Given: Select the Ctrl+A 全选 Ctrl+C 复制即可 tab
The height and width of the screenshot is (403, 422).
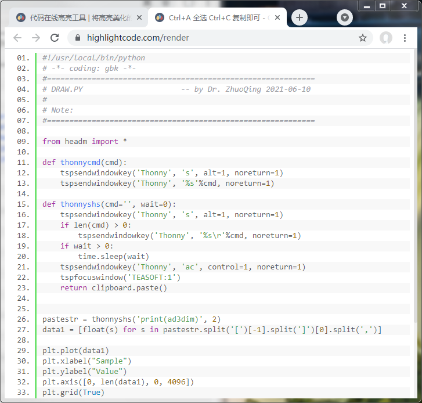Looking at the screenshot, I should click(218, 18).
